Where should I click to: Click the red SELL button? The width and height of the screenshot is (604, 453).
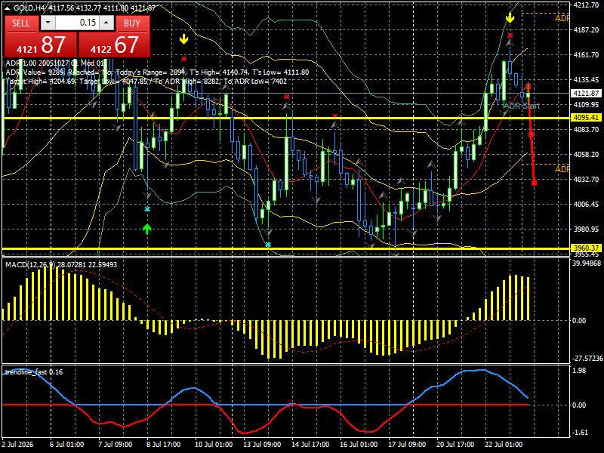point(21,23)
